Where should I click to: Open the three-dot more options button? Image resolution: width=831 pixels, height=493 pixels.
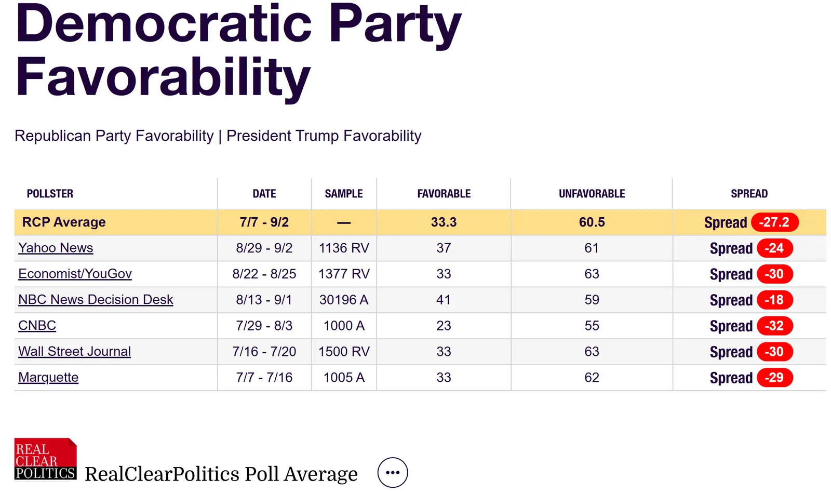393,473
